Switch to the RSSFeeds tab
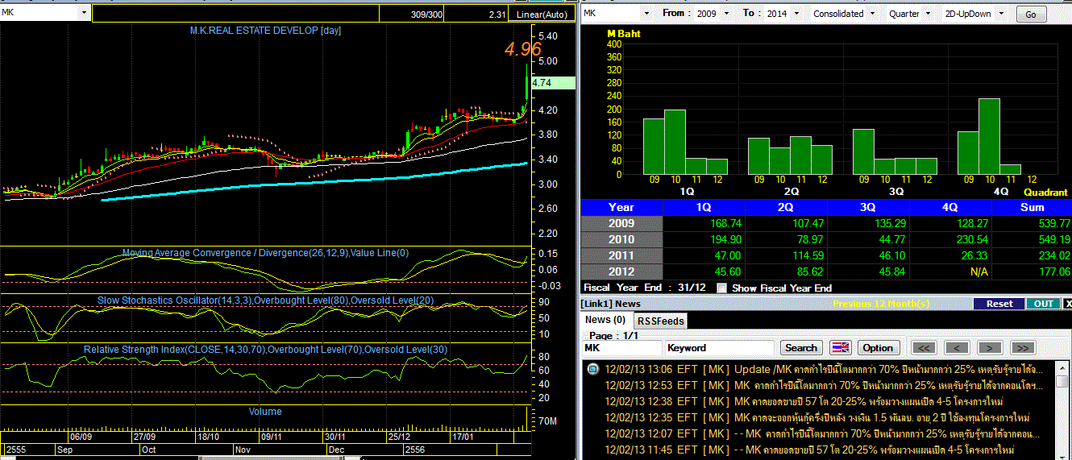1072x460 pixels. coord(659,321)
